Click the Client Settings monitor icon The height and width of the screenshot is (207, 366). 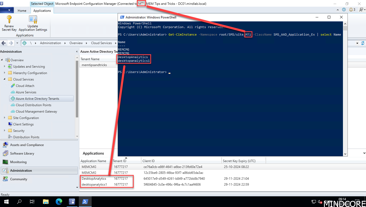click(x=10, y=124)
